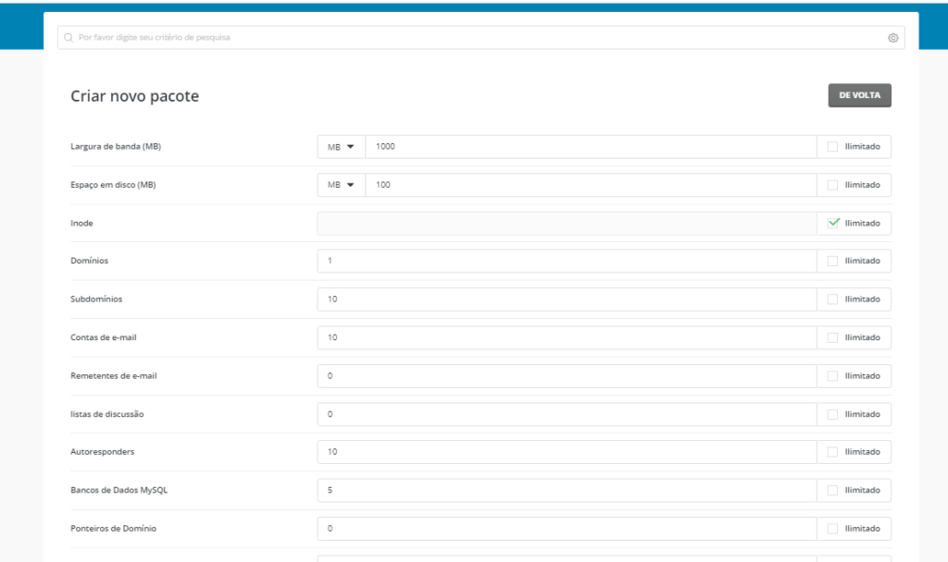The image size is (948, 562).
Task: Click the DE VOLTA button
Action: click(859, 95)
